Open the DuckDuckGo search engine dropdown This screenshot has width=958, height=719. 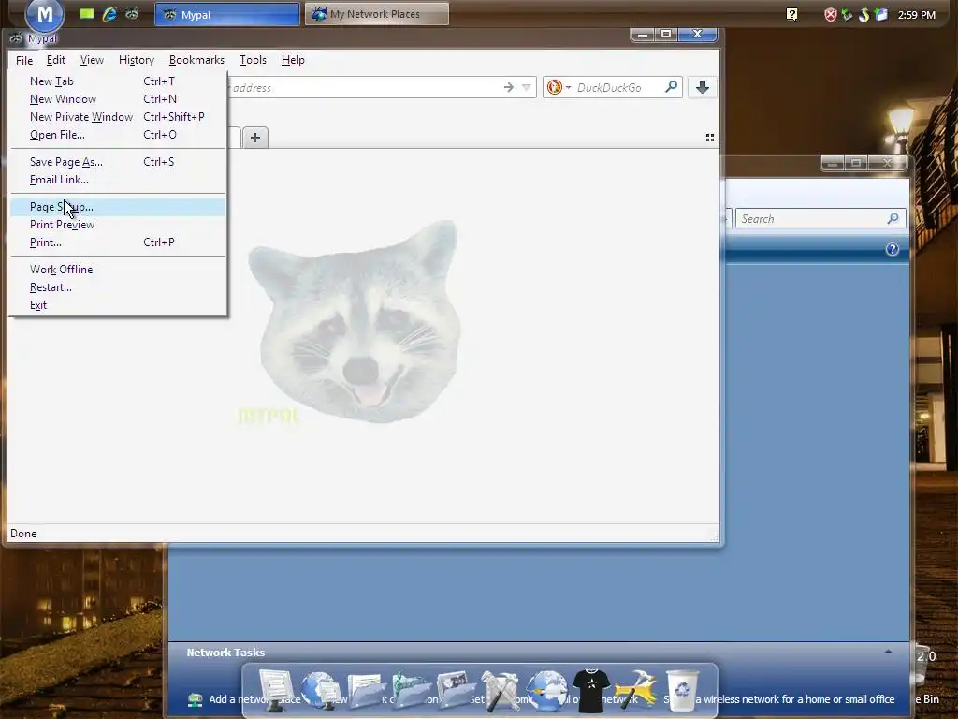pyautogui.click(x=568, y=87)
